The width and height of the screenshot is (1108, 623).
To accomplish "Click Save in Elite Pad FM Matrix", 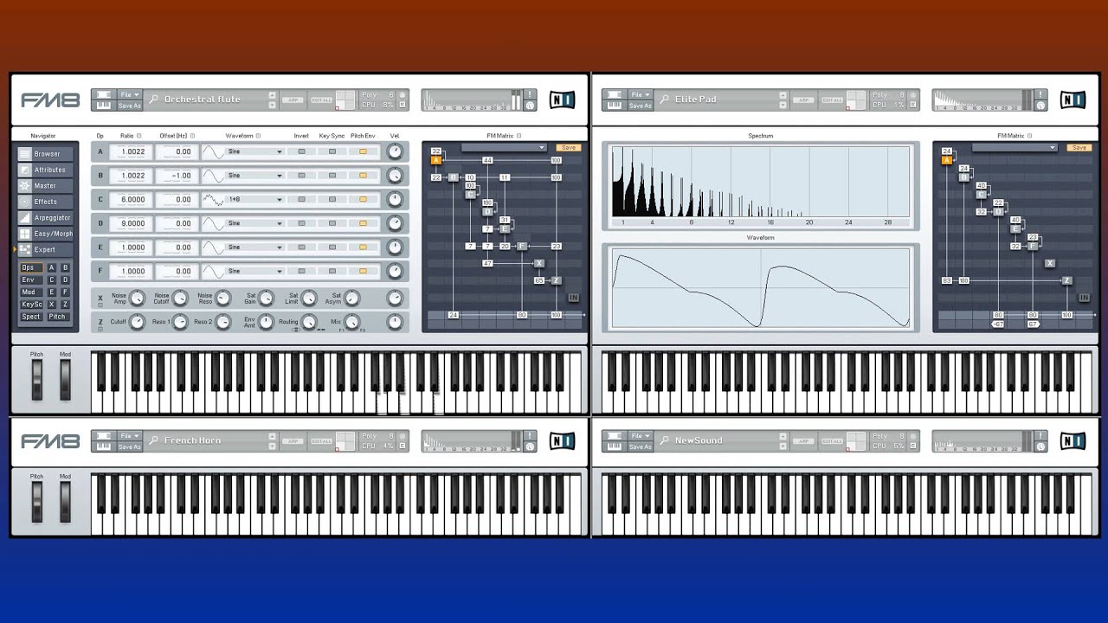I will coord(1079,148).
